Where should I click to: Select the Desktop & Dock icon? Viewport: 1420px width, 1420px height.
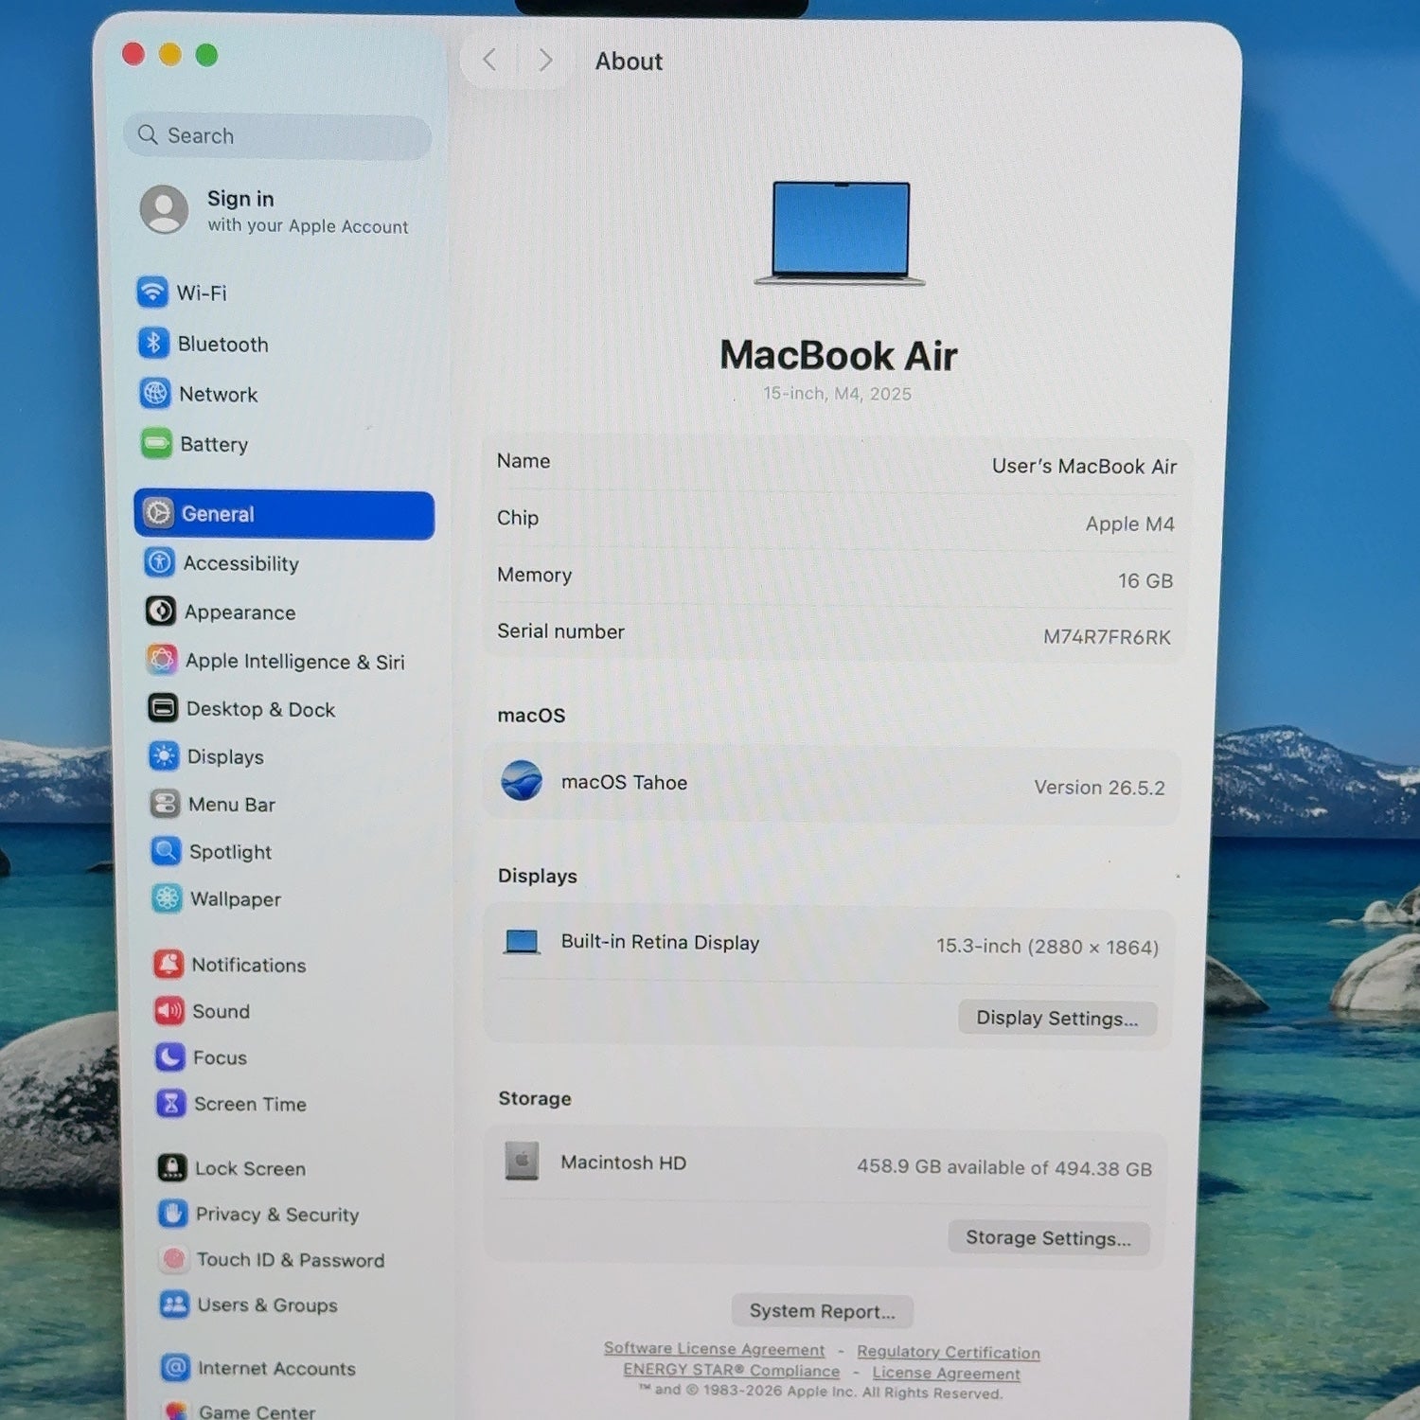163,708
